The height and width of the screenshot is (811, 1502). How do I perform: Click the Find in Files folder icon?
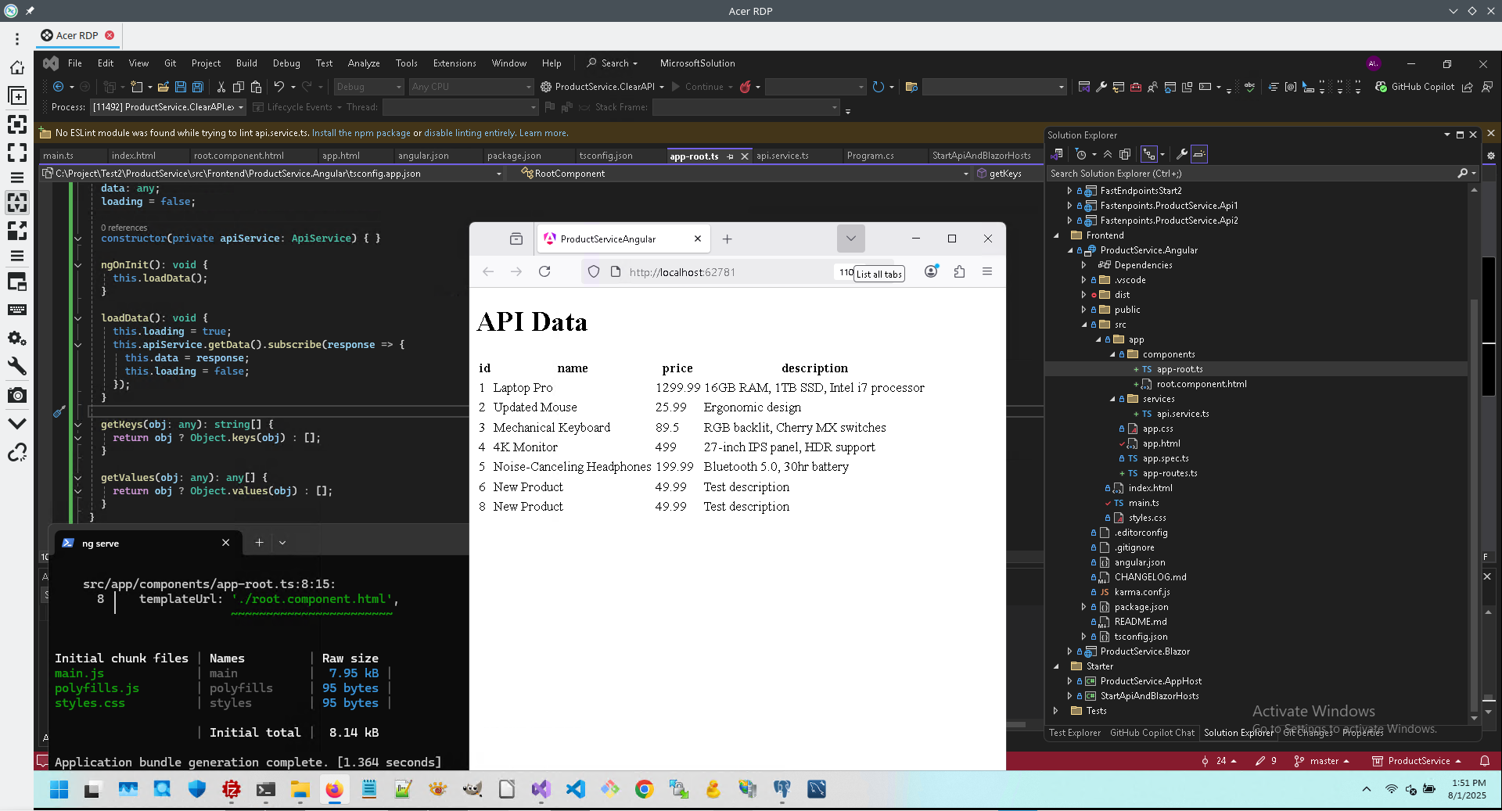(x=911, y=87)
